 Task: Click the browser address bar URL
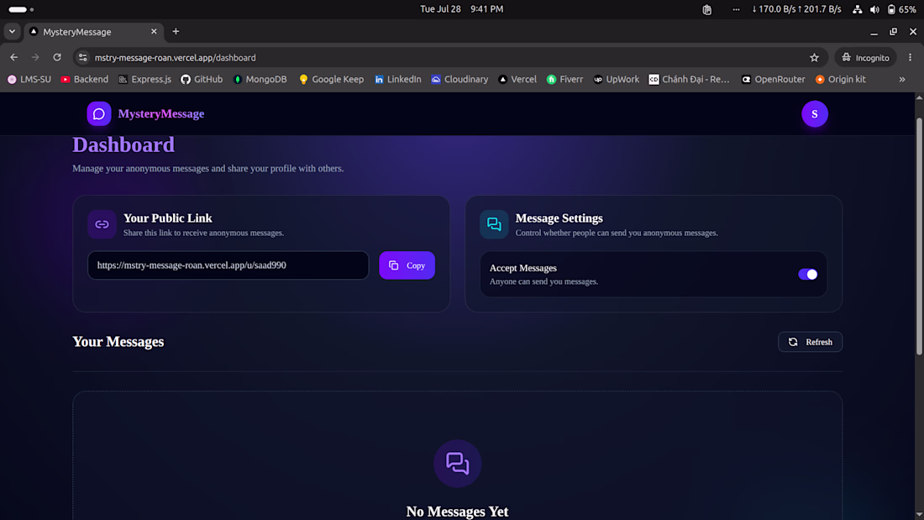(x=175, y=58)
